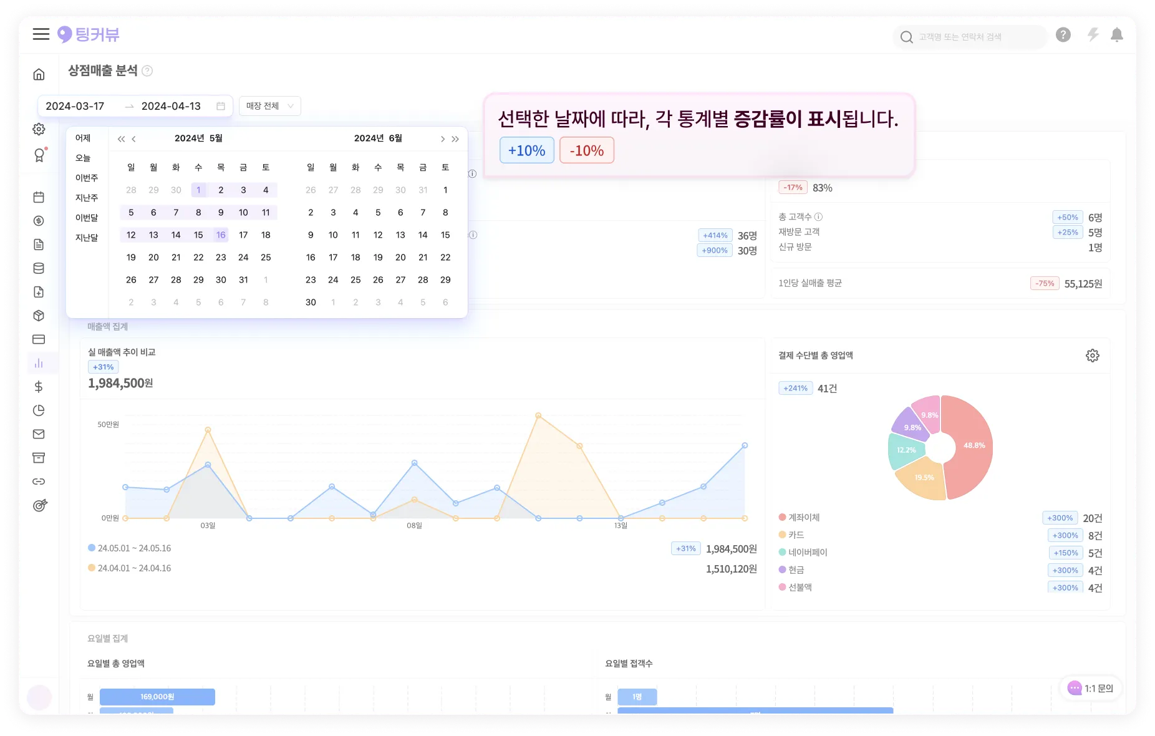Pick May 1 in the 2024년 5월 calendar
This screenshot has width=1155, height=736.
tap(198, 190)
